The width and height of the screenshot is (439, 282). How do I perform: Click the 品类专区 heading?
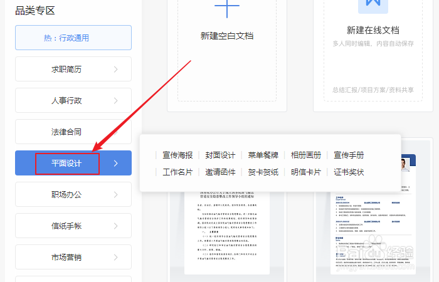35,11
